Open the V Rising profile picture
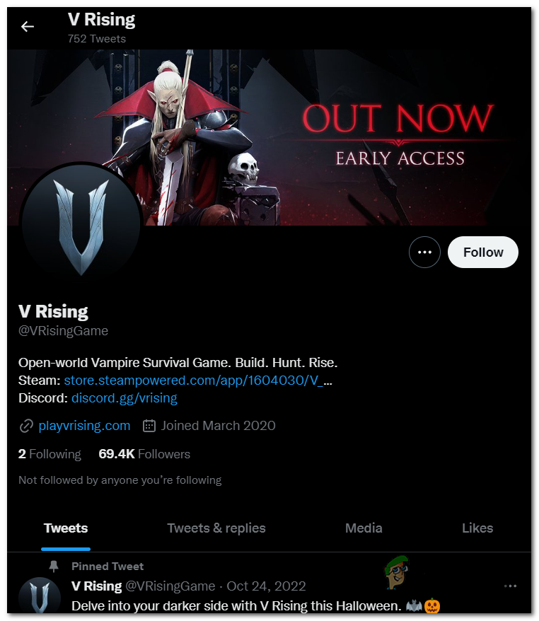 tap(81, 224)
